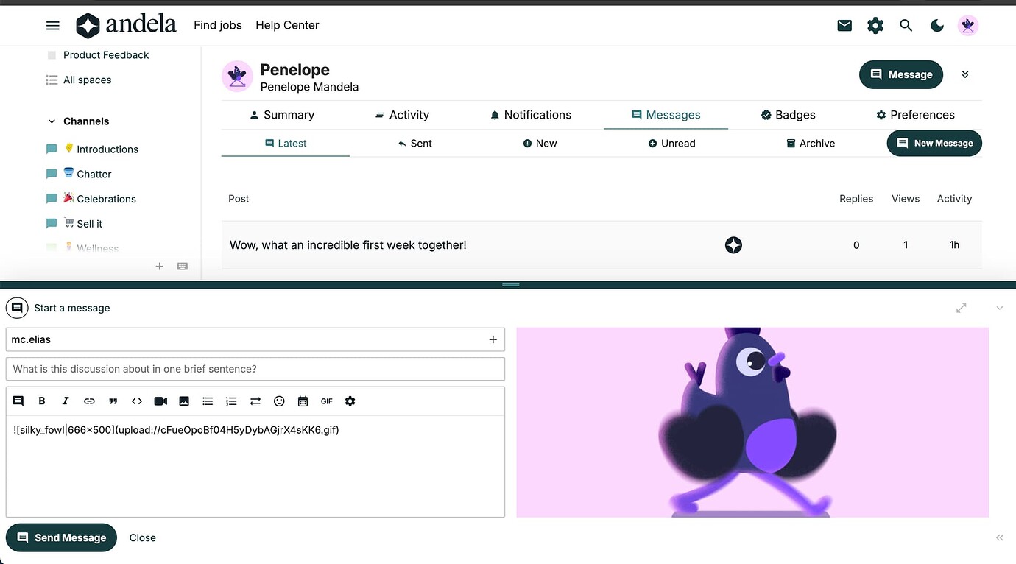The width and height of the screenshot is (1016, 564).
Task: Collapse the Channels section
Action: [x=78, y=121]
